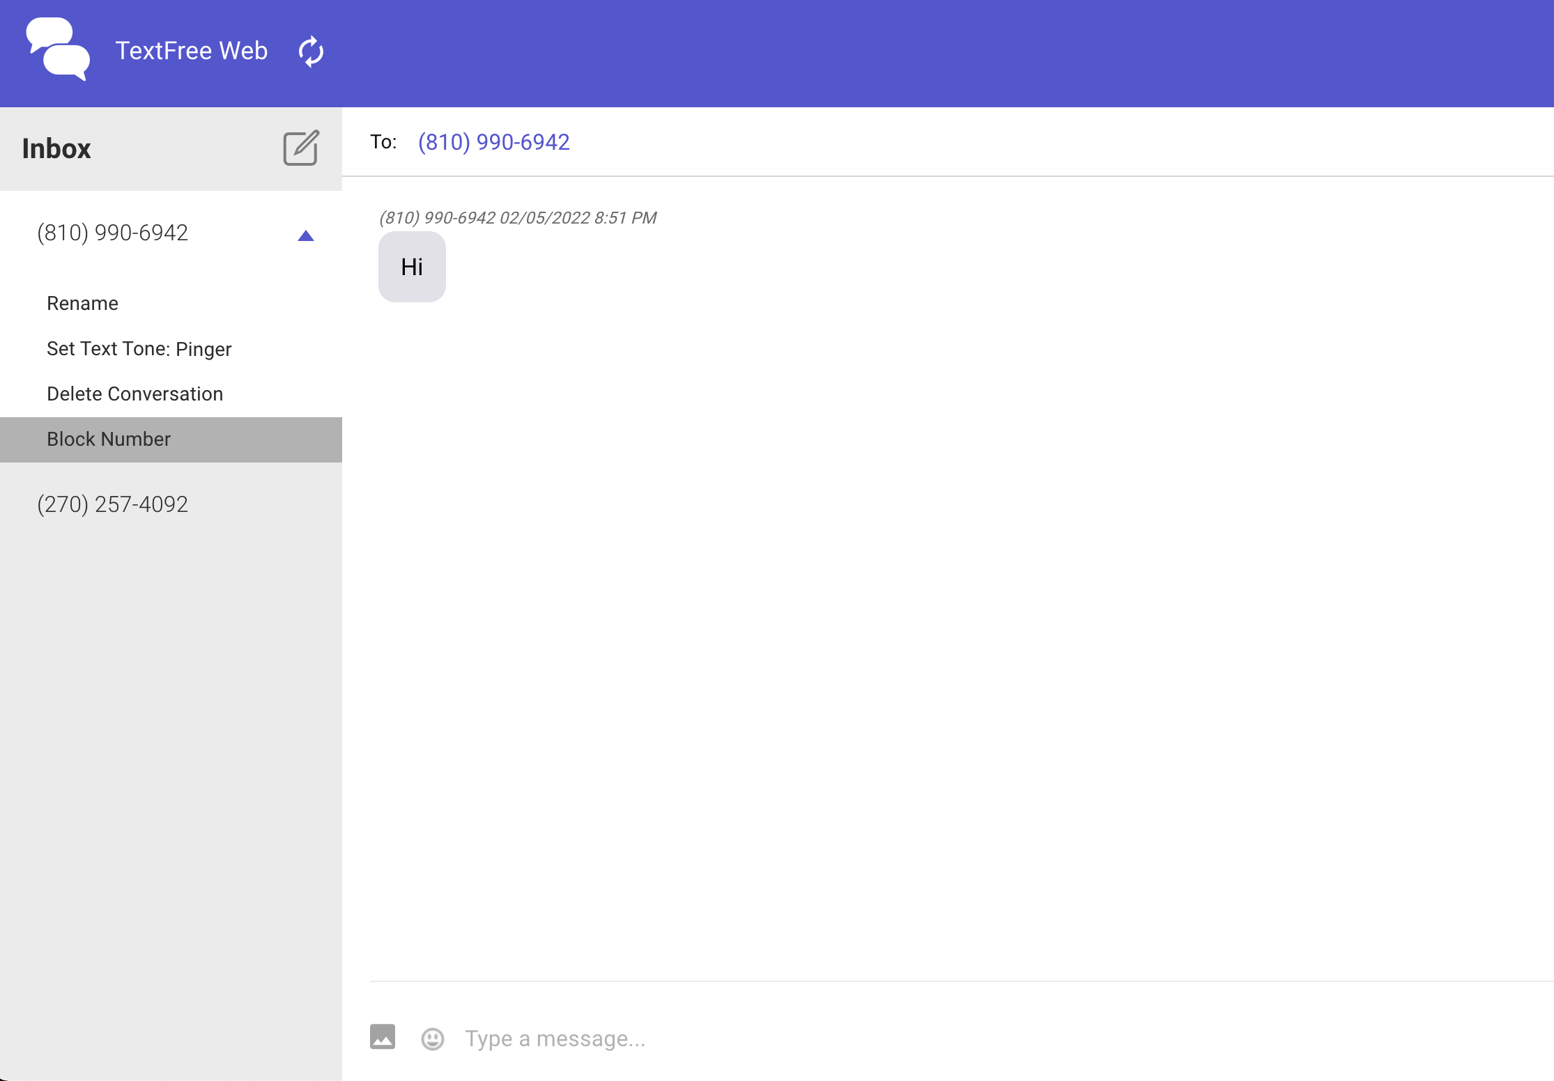The height and width of the screenshot is (1081, 1554).
Task: Focus the Type a message field
Action: (x=836, y=1039)
